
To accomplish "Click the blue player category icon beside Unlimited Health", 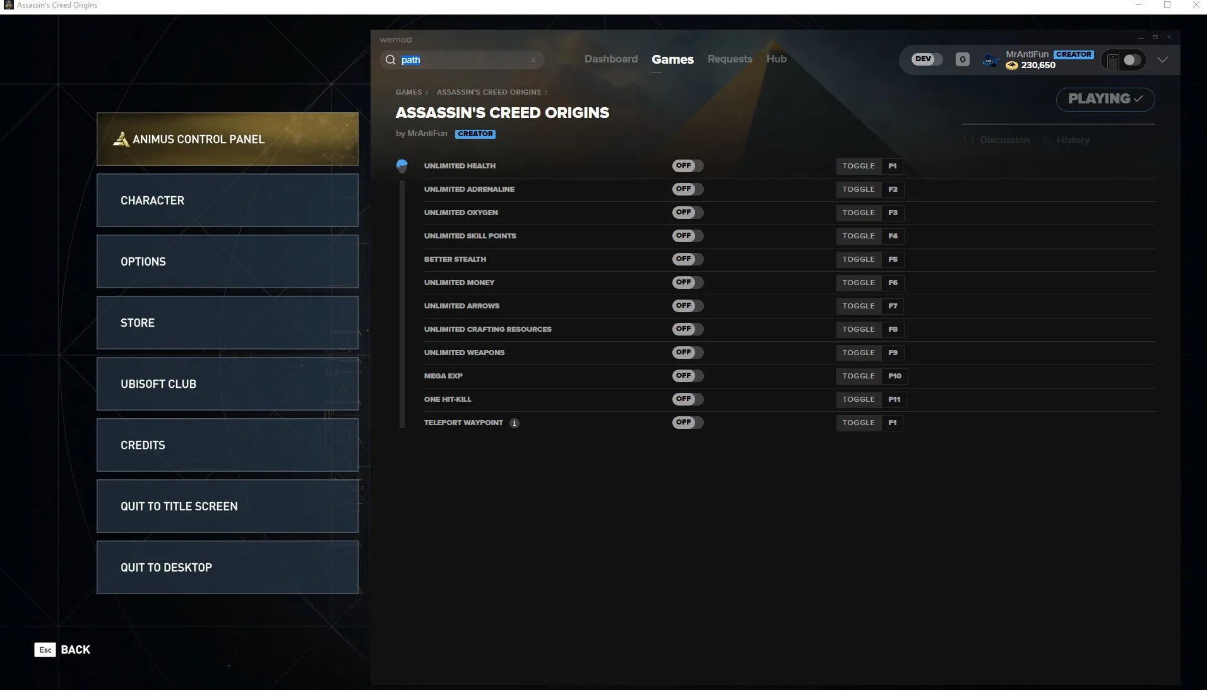I will (x=401, y=166).
